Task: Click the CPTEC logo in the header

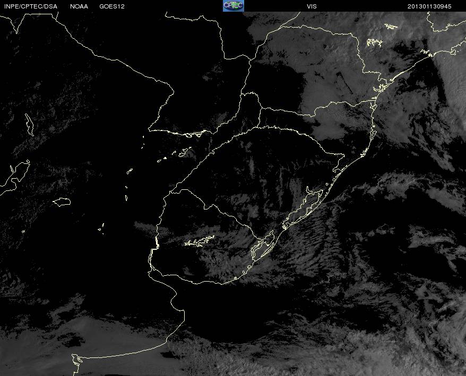Action: click(234, 5)
